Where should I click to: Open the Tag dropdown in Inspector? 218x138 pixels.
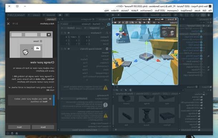[92, 28]
